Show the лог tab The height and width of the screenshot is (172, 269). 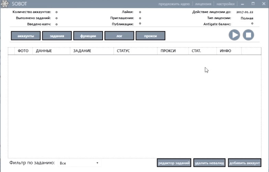click(119, 36)
